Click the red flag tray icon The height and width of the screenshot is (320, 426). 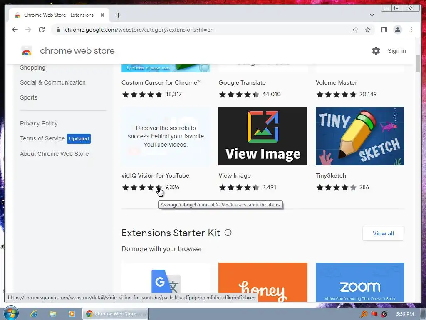coord(374,314)
